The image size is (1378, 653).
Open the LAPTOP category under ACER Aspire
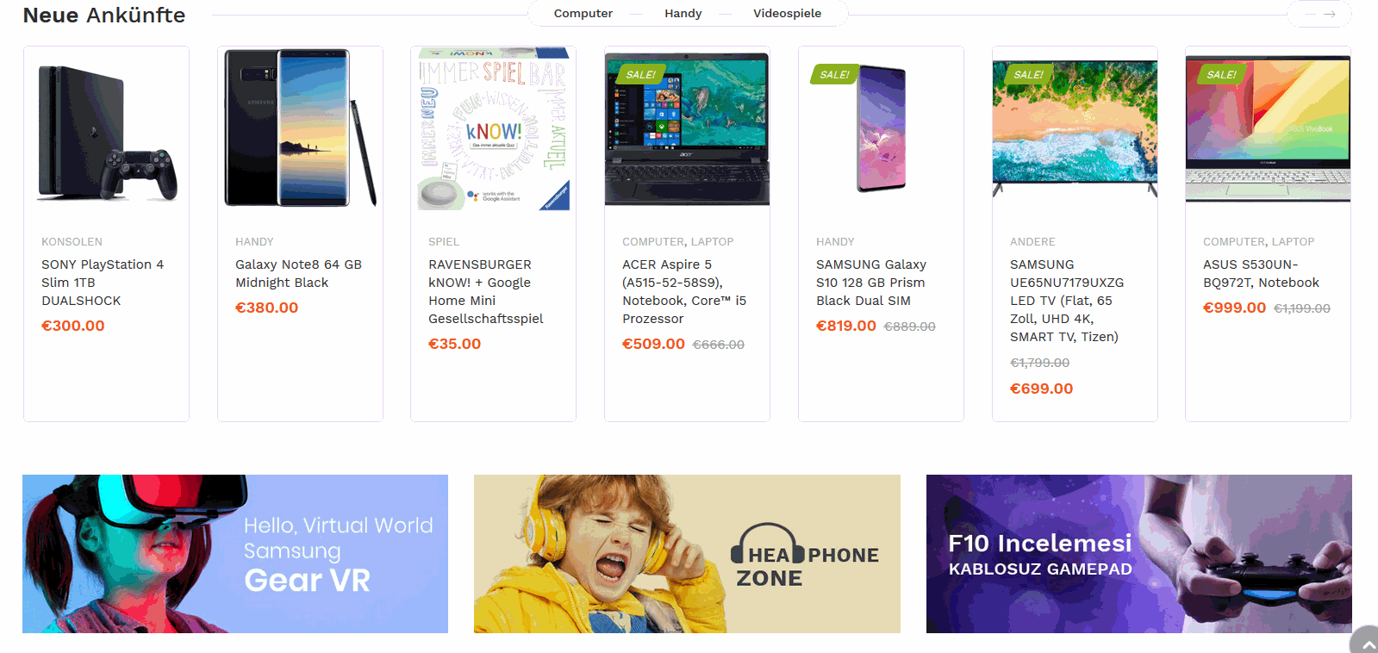[x=713, y=242]
